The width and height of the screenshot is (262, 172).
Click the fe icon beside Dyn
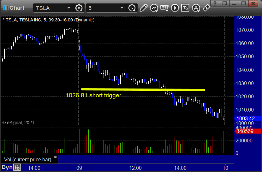pyautogui.click(x=17, y=167)
